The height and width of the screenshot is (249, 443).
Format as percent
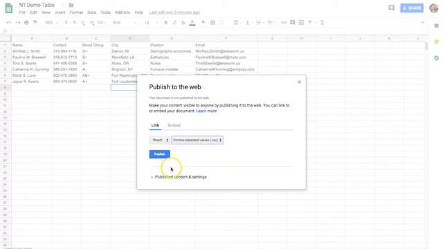click(x=75, y=23)
